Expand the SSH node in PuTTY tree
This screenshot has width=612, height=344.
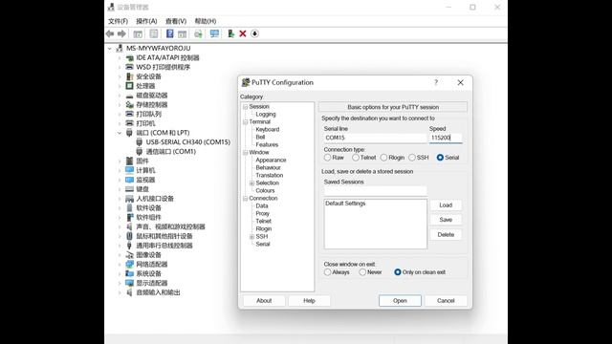coord(251,236)
